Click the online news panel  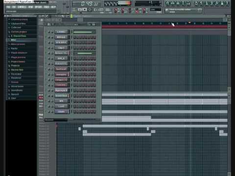click(x=184, y=10)
